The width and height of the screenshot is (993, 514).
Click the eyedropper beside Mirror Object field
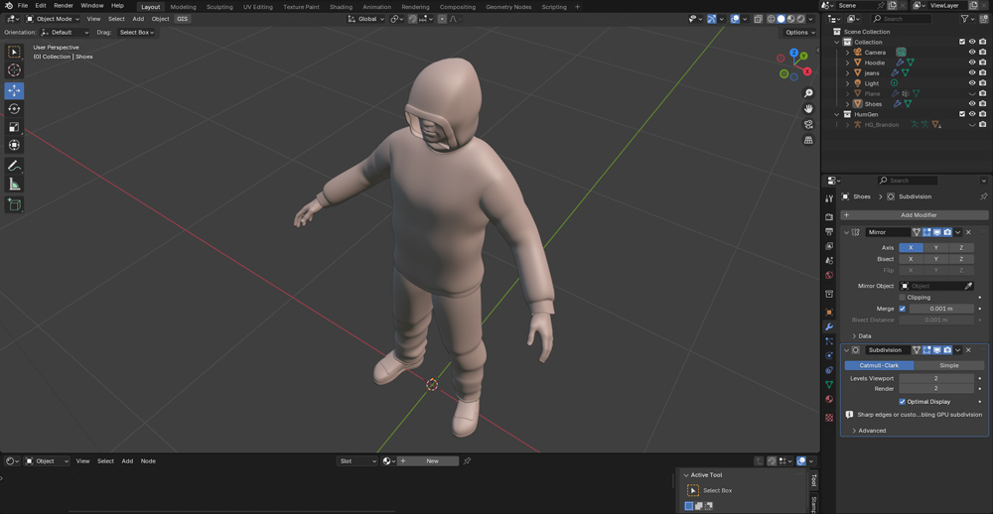(x=968, y=286)
